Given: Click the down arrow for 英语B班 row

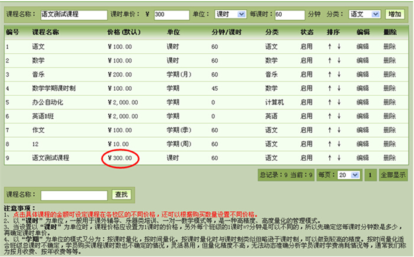Looking at the screenshot, I should [339, 116].
